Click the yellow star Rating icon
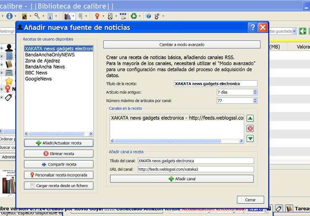This screenshot has height=216, width=310. [x=9, y=81]
